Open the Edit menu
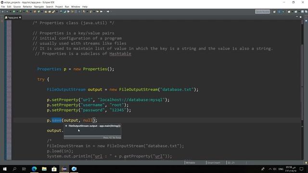308x173 pixels. [x=9, y=7]
